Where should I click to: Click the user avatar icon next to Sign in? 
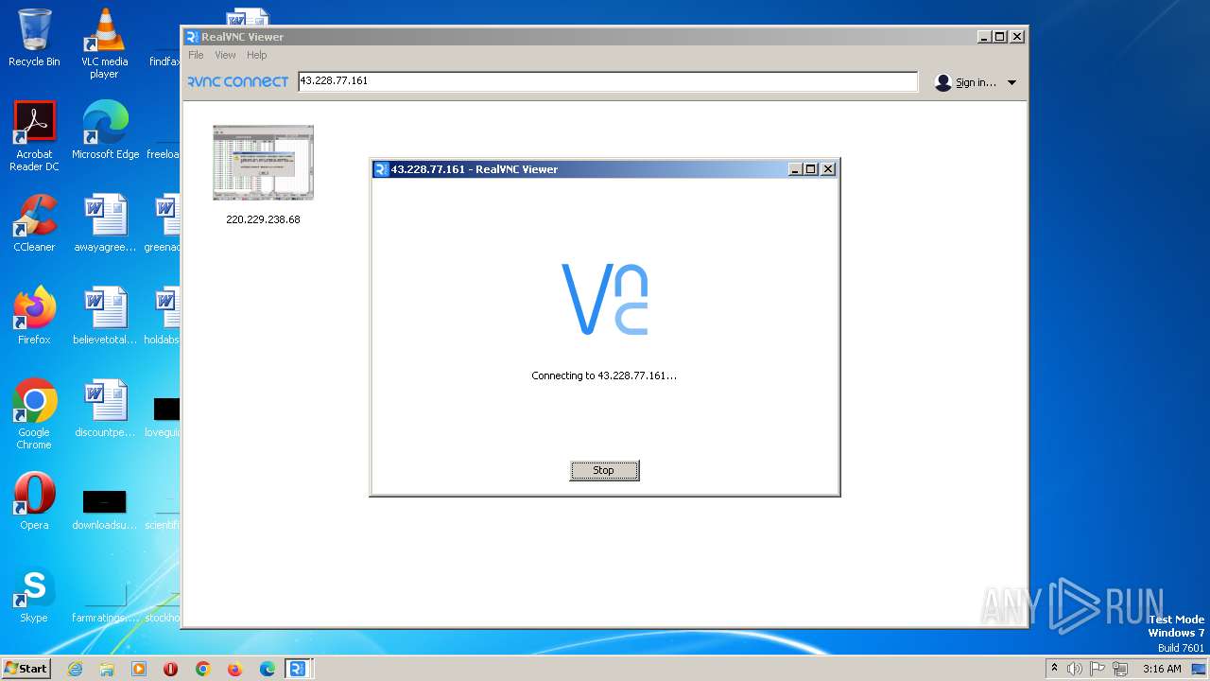coord(942,82)
